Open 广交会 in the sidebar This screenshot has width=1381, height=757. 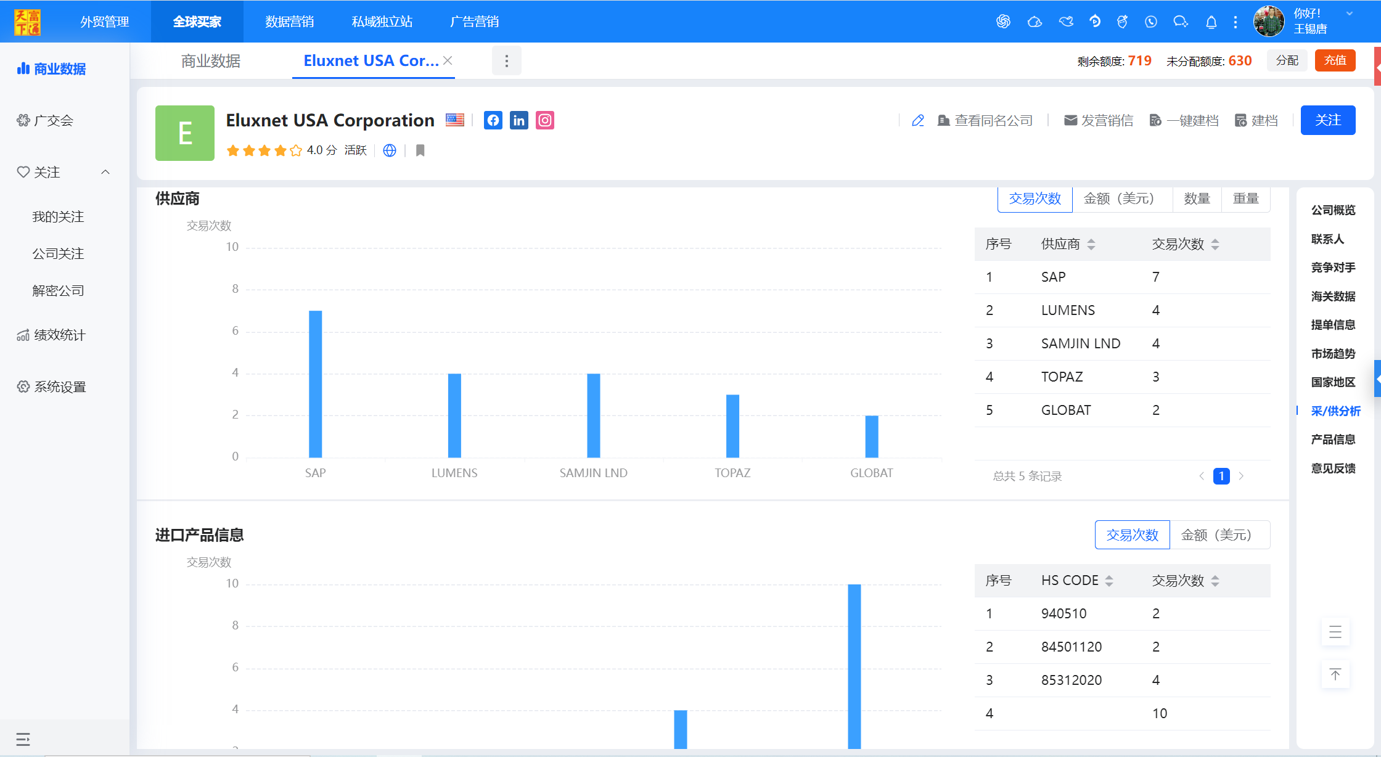[x=45, y=121]
